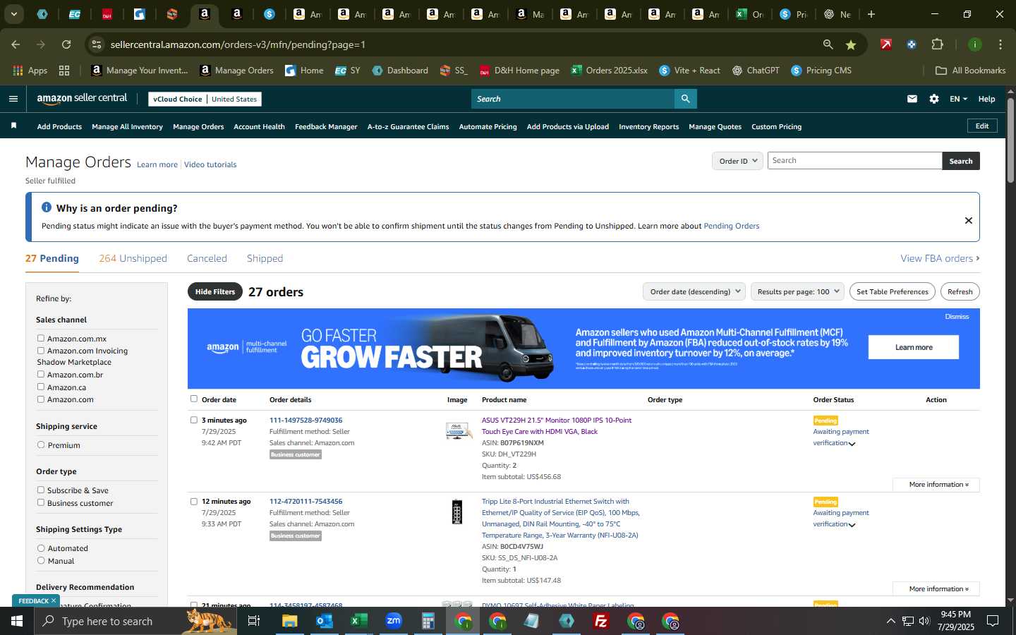The height and width of the screenshot is (635, 1016).
Task: Open the EN language dropdown
Action: click(958, 99)
